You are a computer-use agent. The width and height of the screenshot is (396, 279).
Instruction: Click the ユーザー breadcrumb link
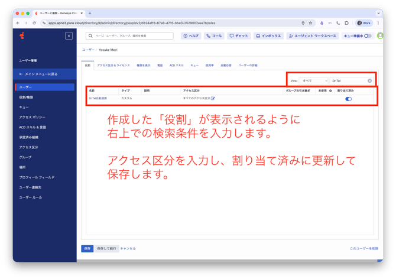(x=88, y=50)
